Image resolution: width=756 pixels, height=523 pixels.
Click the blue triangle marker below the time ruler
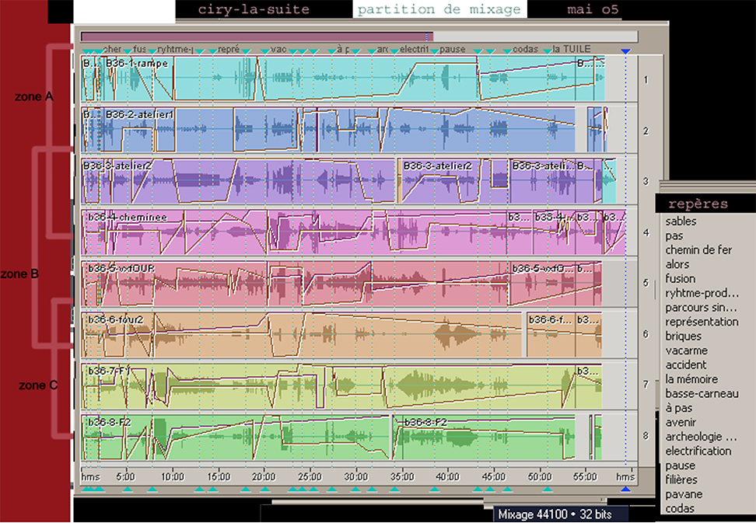click(626, 490)
